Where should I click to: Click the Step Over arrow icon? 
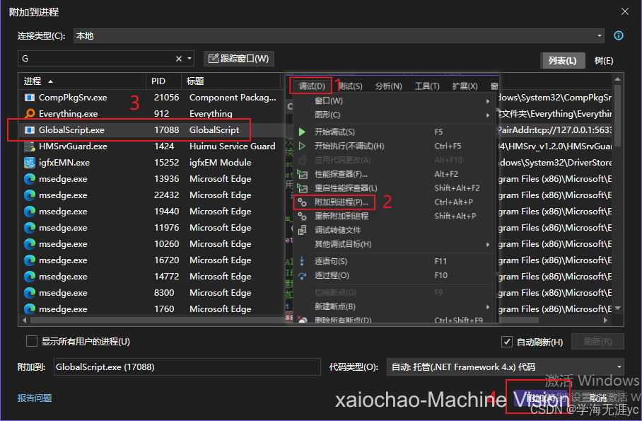302,275
